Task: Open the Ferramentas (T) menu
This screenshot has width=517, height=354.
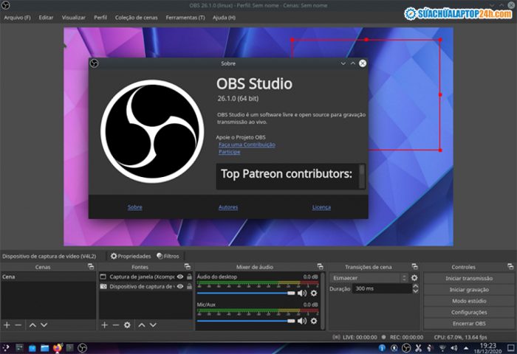Action: click(185, 17)
